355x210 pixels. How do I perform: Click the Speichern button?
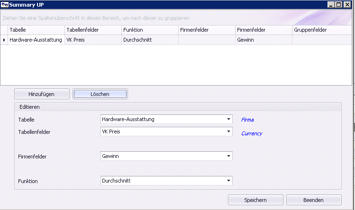click(255, 200)
